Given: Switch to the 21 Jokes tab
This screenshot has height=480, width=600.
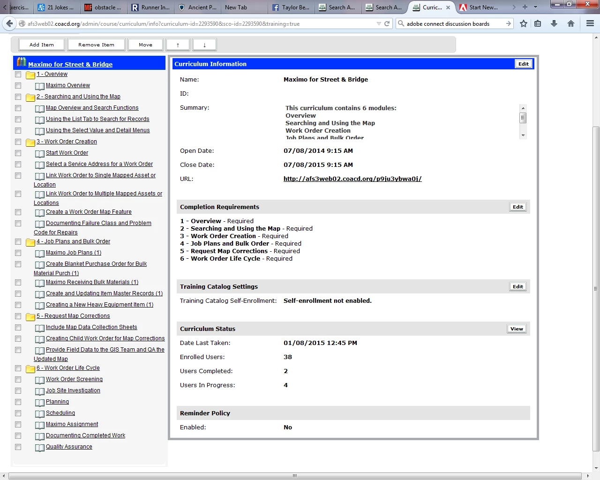Looking at the screenshot, I should pyautogui.click(x=56, y=7).
